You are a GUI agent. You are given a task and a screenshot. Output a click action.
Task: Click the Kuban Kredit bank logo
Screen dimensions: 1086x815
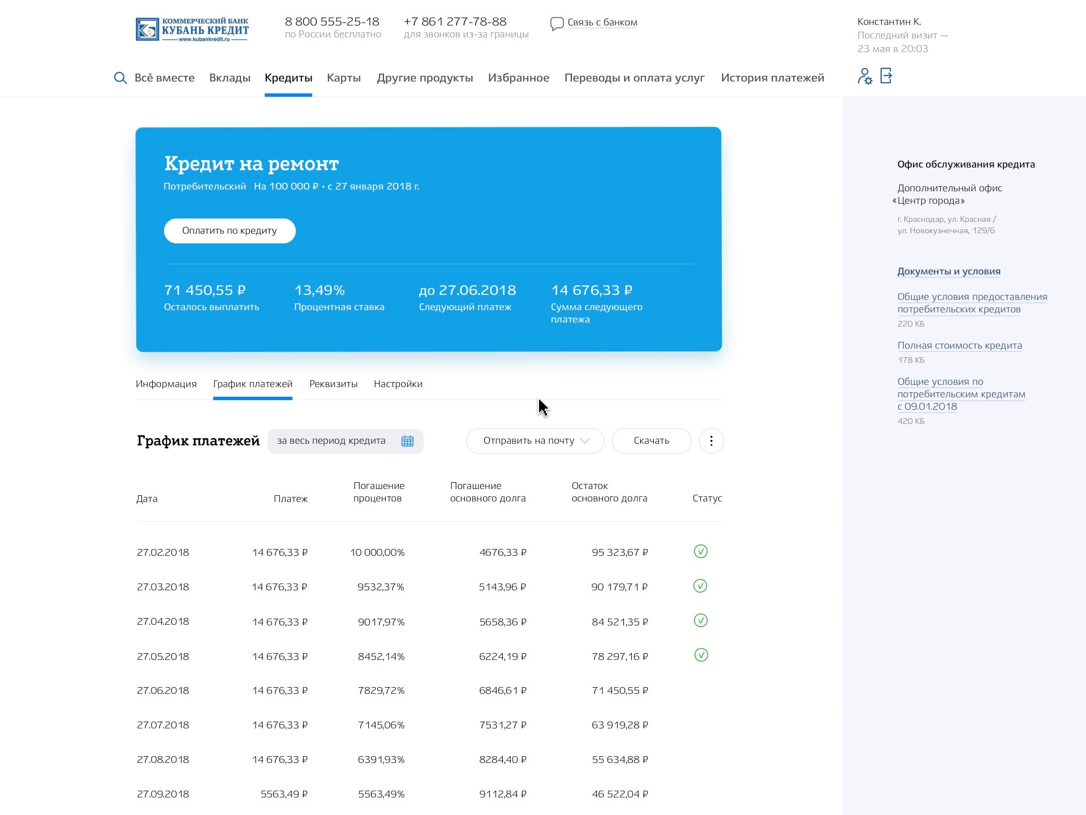tap(192, 29)
